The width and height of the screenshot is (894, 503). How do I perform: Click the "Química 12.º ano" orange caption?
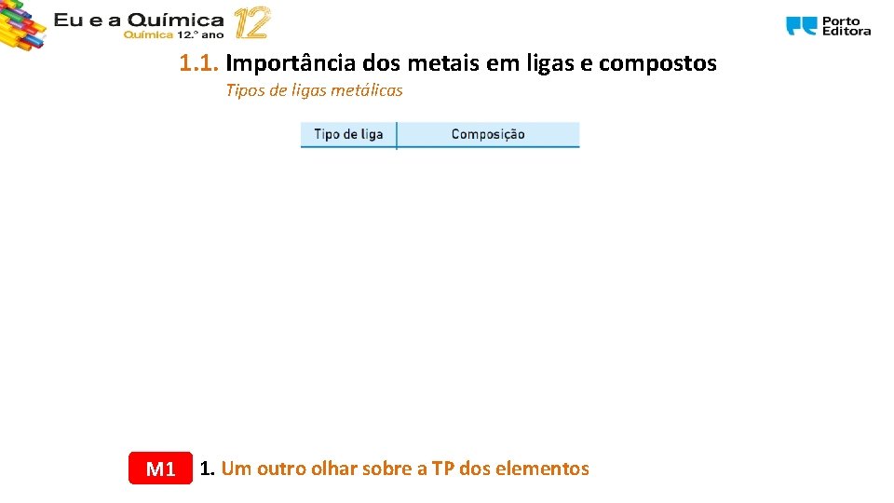(x=174, y=35)
